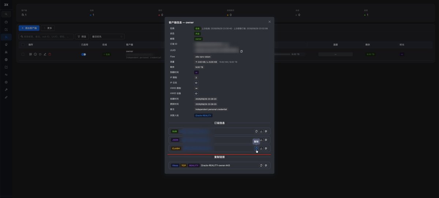Screen dimensions: 439x198
Task: Show QR code for SUB subscription
Action: (266, 131)
